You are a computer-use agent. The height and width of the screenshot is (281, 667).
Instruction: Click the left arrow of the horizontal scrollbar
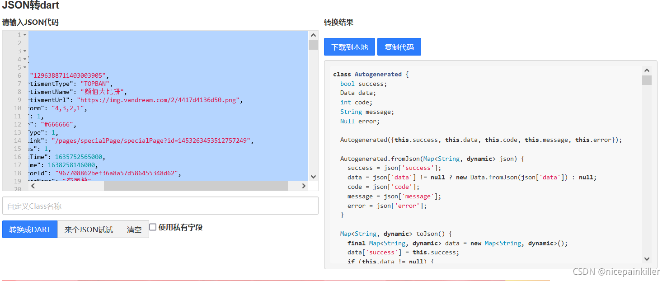click(33, 186)
